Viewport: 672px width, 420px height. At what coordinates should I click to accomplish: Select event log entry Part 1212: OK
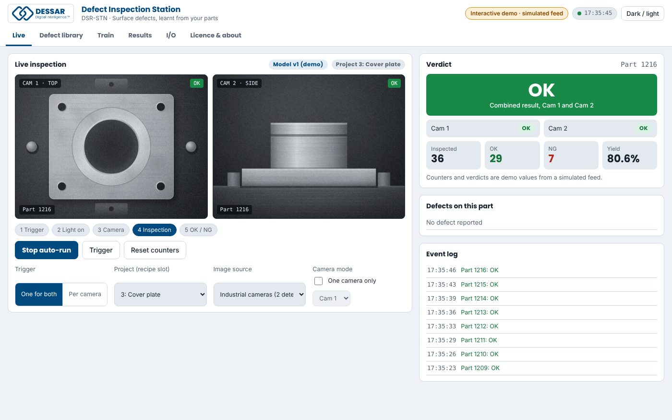(541, 326)
